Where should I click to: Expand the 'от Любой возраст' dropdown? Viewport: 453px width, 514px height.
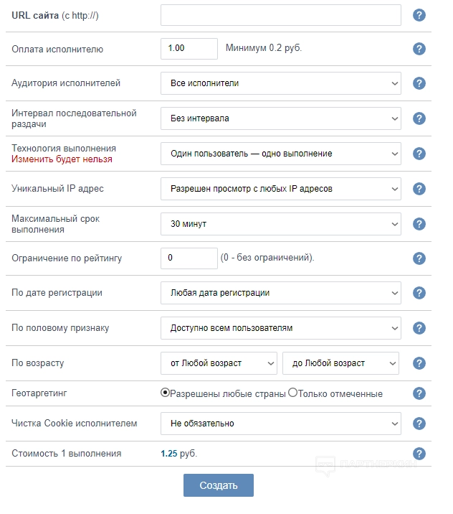219,363
